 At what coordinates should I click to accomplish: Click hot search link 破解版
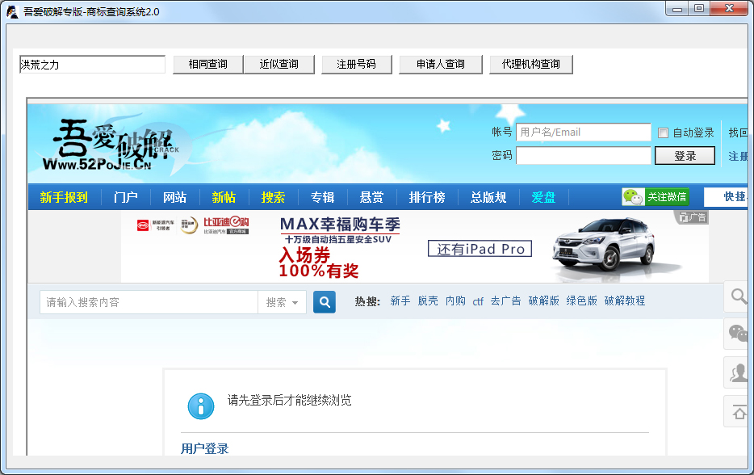(x=543, y=301)
